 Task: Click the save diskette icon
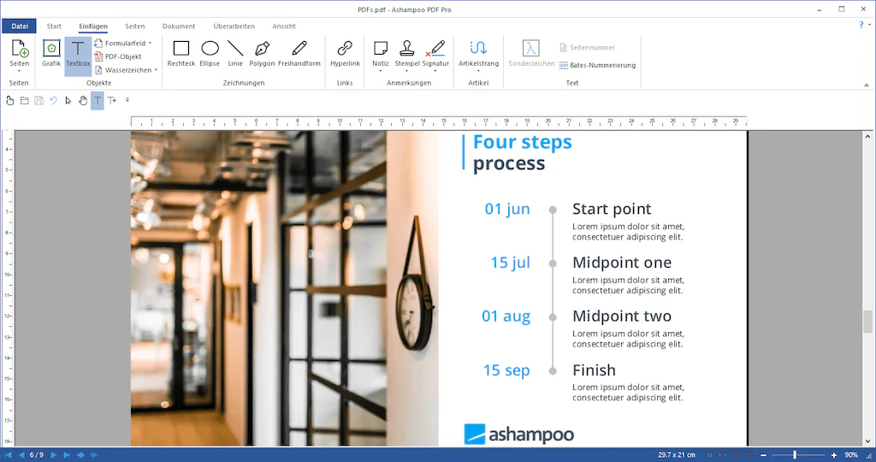[39, 101]
